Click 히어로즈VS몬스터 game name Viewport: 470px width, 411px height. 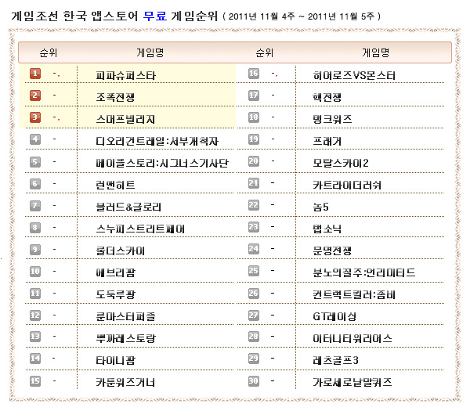354,75
